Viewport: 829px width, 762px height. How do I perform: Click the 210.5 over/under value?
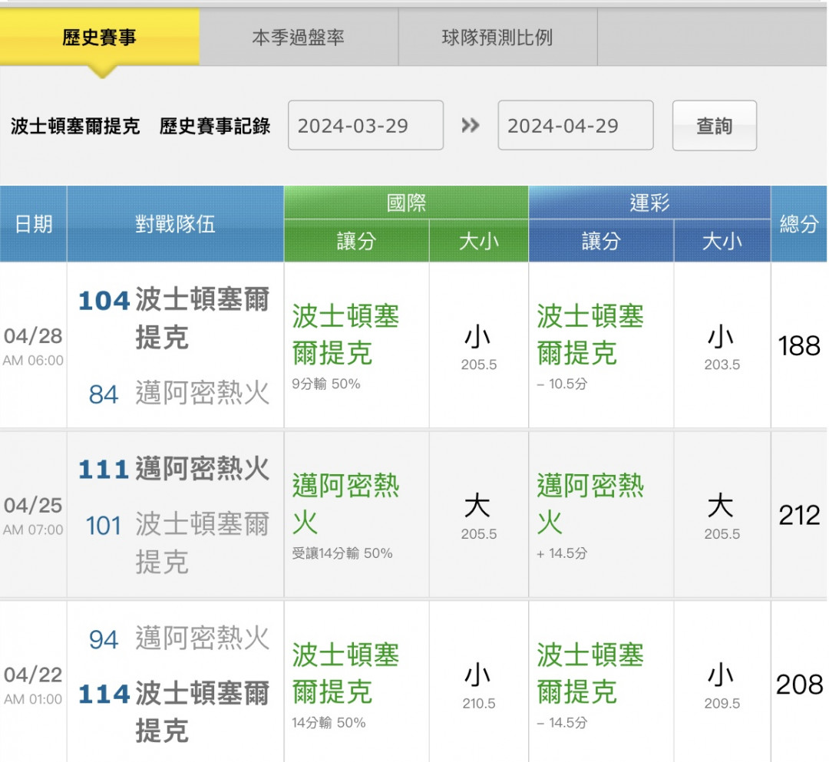pos(479,704)
